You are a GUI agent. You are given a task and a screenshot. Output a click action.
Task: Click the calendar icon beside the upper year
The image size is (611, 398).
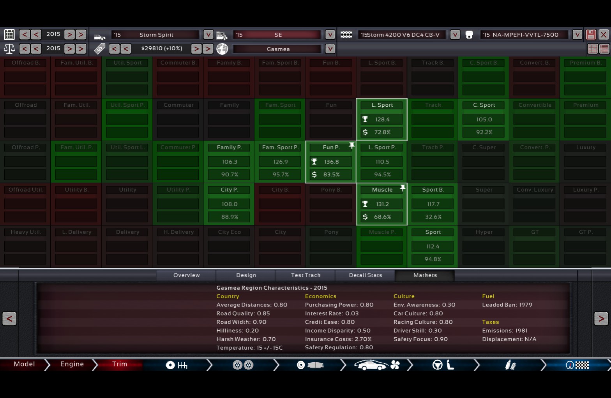coord(9,35)
